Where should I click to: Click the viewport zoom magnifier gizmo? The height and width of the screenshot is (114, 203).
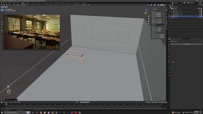(x=148, y=16)
